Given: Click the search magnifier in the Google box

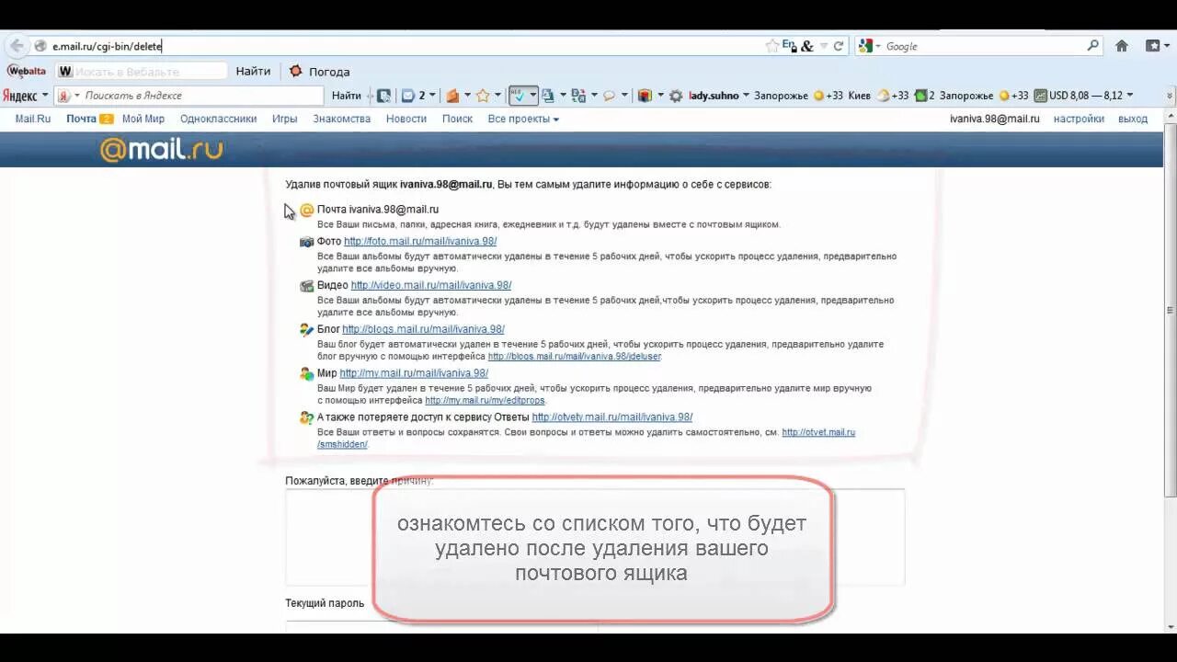Looking at the screenshot, I should [x=1092, y=46].
